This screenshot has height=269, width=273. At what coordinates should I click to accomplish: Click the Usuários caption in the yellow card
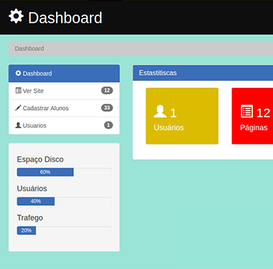pos(169,127)
